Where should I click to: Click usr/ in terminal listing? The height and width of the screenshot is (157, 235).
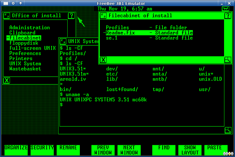[x=205, y=89]
